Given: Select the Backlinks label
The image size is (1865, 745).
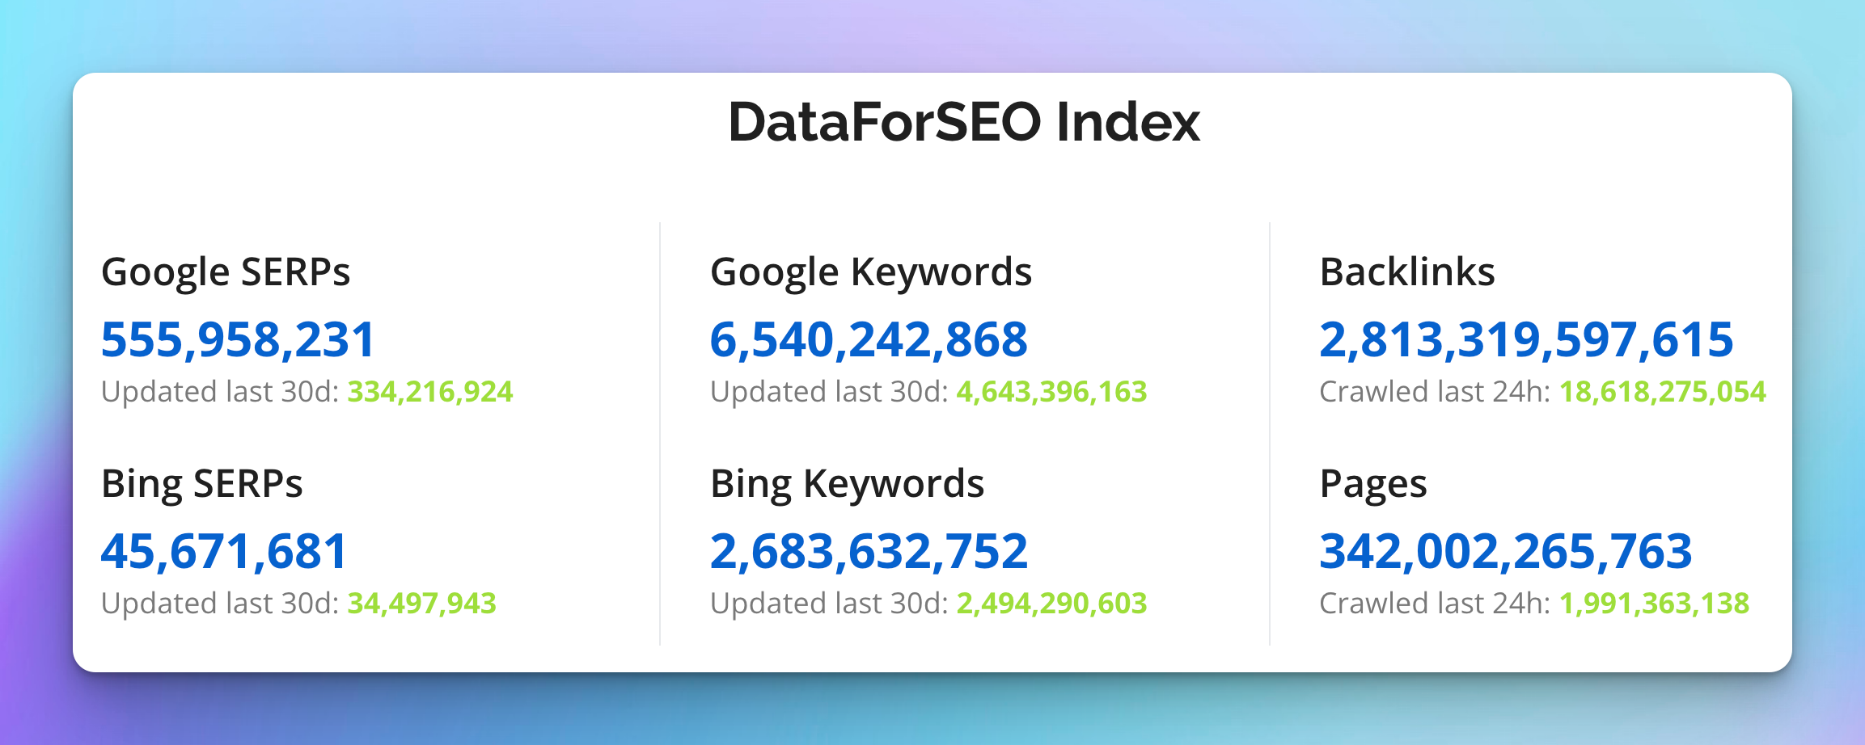Looking at the screenshot, I should pyautogui.click(x=1407, y=272).
